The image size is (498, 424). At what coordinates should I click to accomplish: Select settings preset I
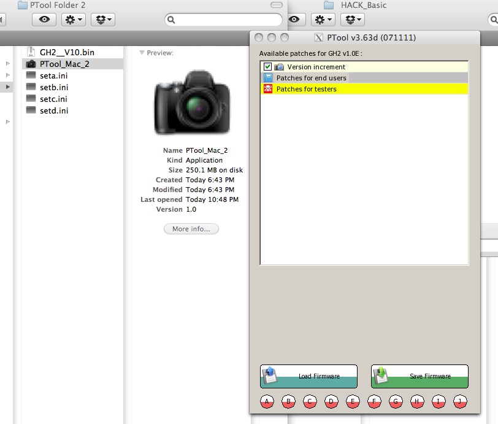point(439,401)
